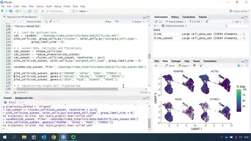
Task: Open the New File type dropdown arrow
Action: [6, 11]
